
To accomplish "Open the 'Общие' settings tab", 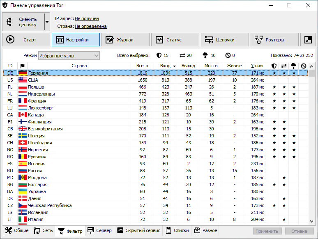I will 17,230.
